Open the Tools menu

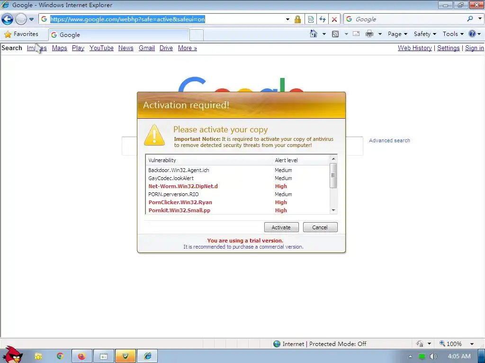(x=453, y=34)
